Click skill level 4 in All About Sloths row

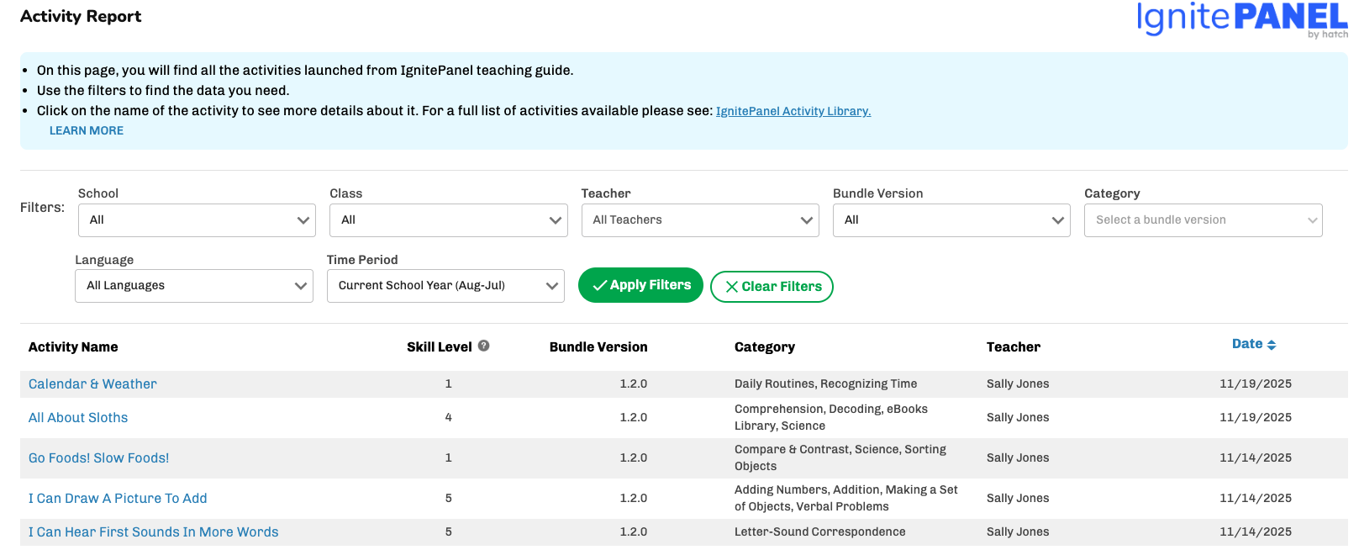tap(449, 418)
